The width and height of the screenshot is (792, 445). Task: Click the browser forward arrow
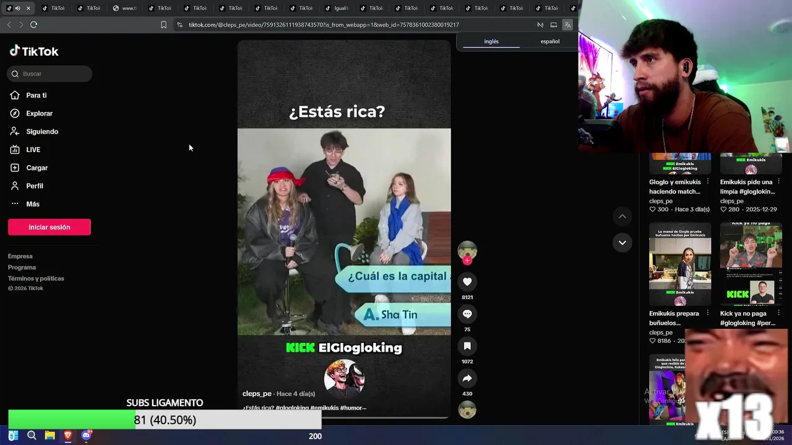[21, 25]
